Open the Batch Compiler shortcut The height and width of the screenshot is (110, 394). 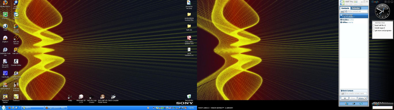pos(113,98)
